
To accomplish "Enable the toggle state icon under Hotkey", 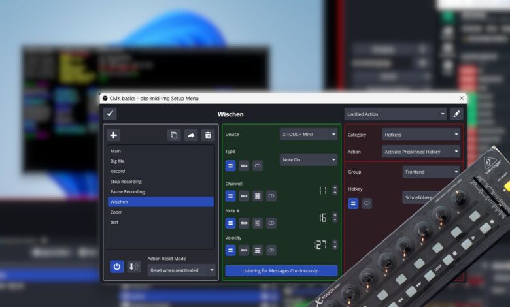I will (x=367, y=203).
